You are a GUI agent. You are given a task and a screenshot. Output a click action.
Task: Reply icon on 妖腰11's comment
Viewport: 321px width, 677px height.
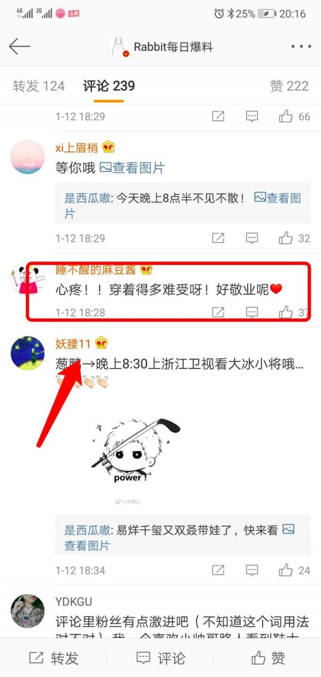[252, 570]
